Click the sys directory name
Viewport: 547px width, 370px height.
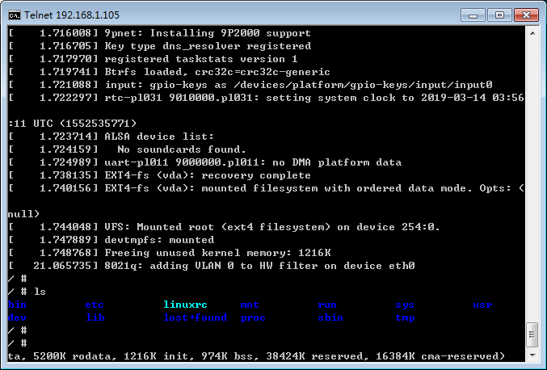(x=405, y=305)
